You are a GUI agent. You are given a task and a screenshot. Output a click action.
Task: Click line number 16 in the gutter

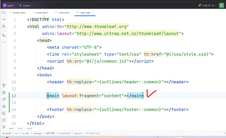click(x=14, y=123)
